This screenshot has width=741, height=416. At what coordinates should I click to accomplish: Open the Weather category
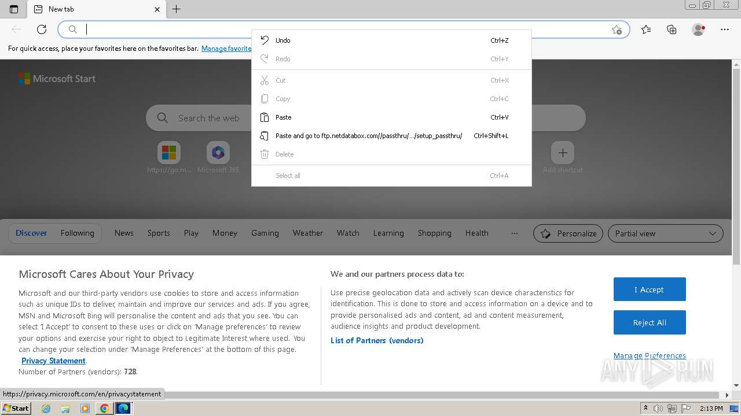[x=308, y=233]
